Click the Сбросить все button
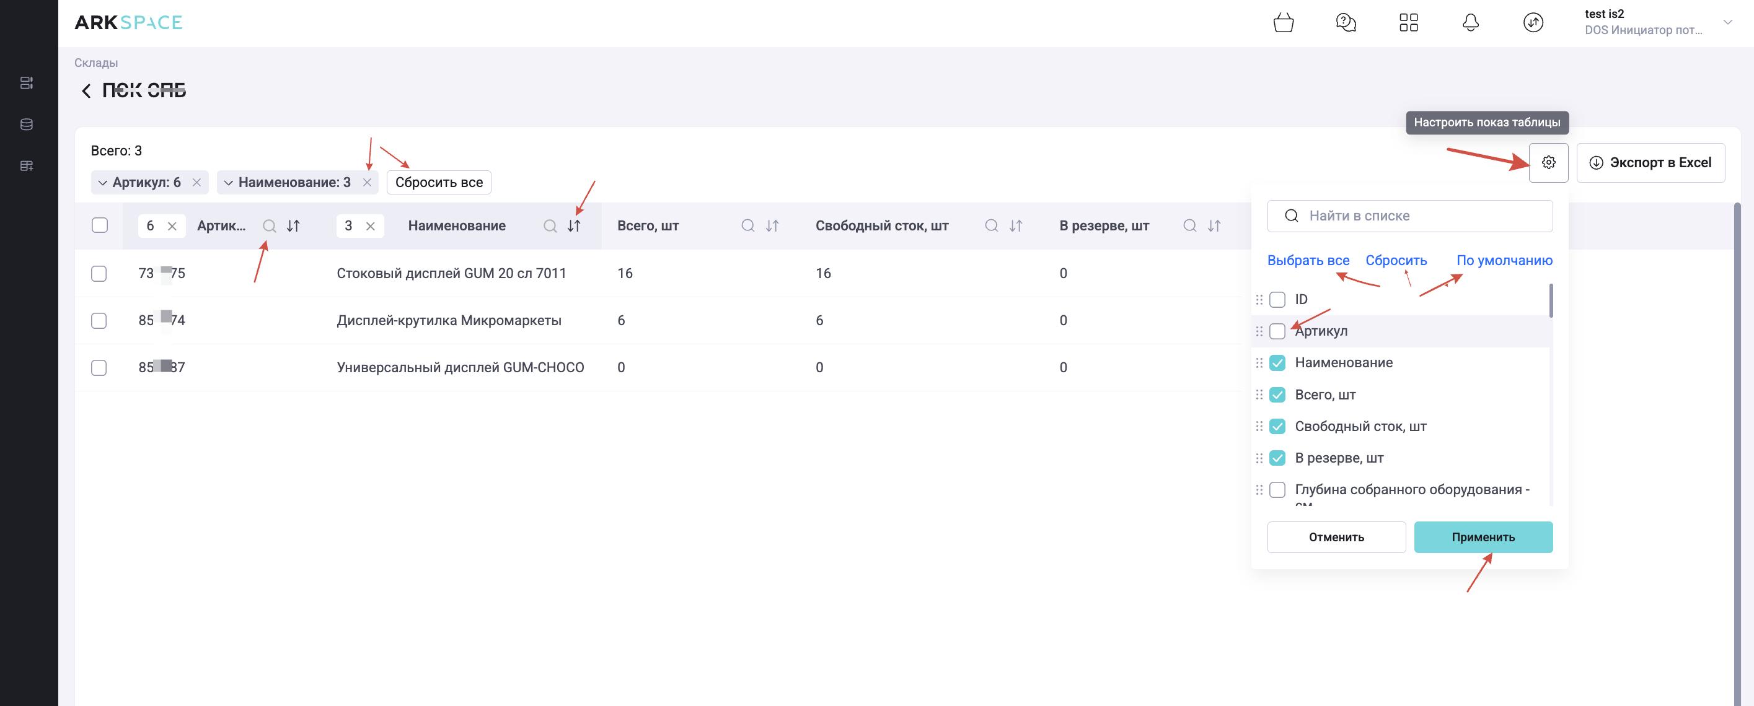1754x706 pixels. 439,182
